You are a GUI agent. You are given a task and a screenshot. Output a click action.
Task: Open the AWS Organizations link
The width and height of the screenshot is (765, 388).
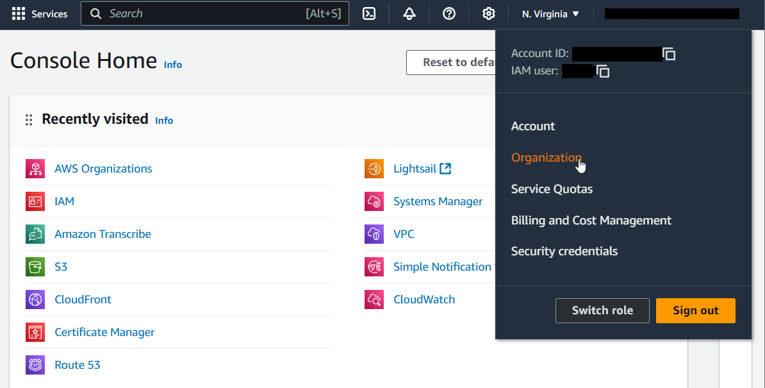click(x=103, y=169)
